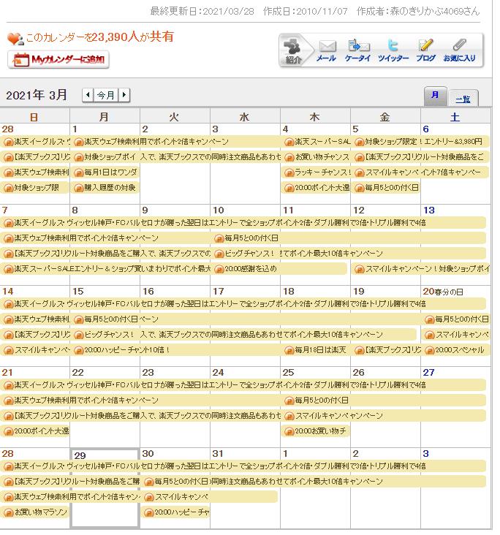Open March 1 event 毎月1日はワンダ
Screen dimensions: 500x535
coord(105,172)
